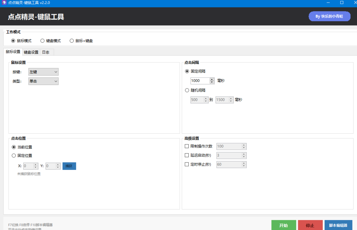
Task: Open 脚本编辑器 via blue button
Action: pyautogui.click(x=338, y=225)
